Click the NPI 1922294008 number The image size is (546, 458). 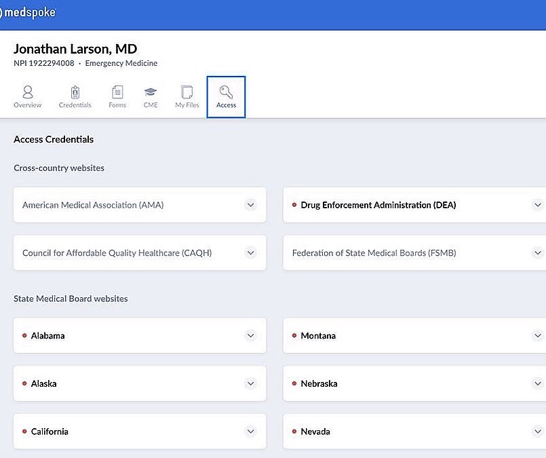[44, 63]
